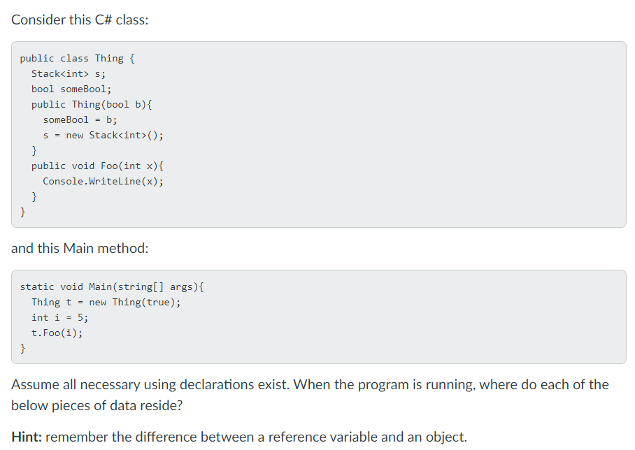Click the 'Console.WriteLine(x);' statement
635x450 pixels.
click(x=104, y=181)
